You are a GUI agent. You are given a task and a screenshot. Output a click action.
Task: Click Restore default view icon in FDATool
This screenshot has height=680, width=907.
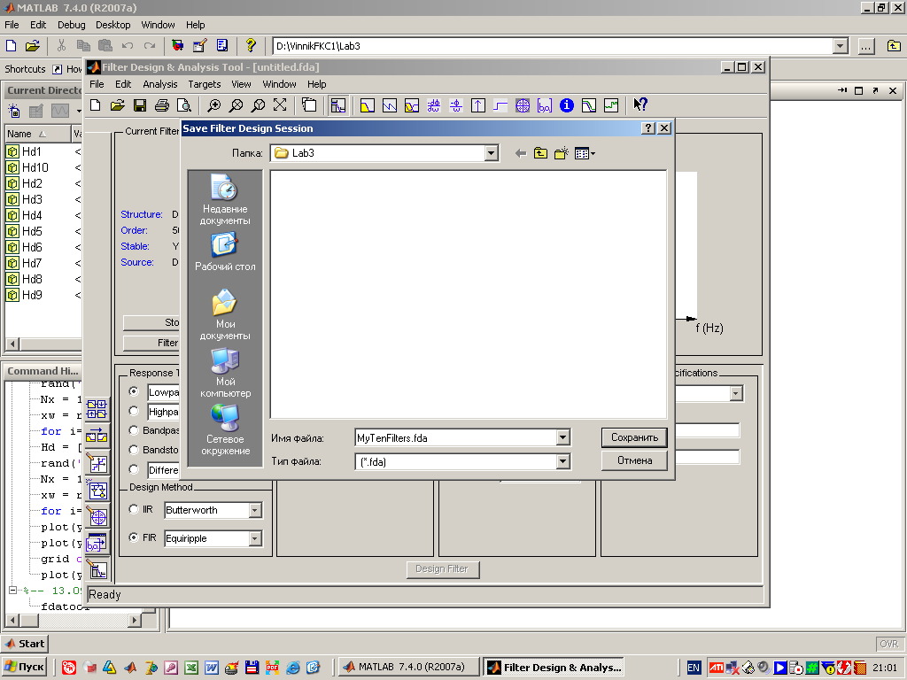[280, 105]
